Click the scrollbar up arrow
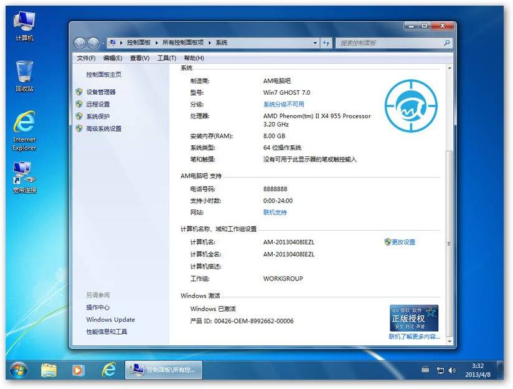The height and width of the screenshot is (389, 513). [449, 68]
